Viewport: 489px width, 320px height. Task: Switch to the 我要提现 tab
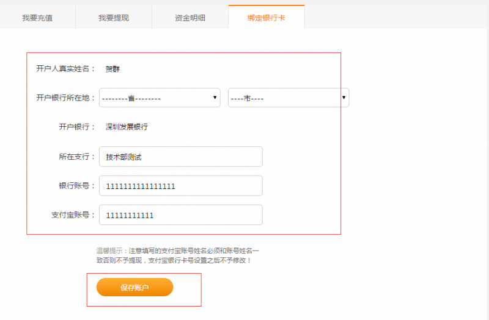113,18
